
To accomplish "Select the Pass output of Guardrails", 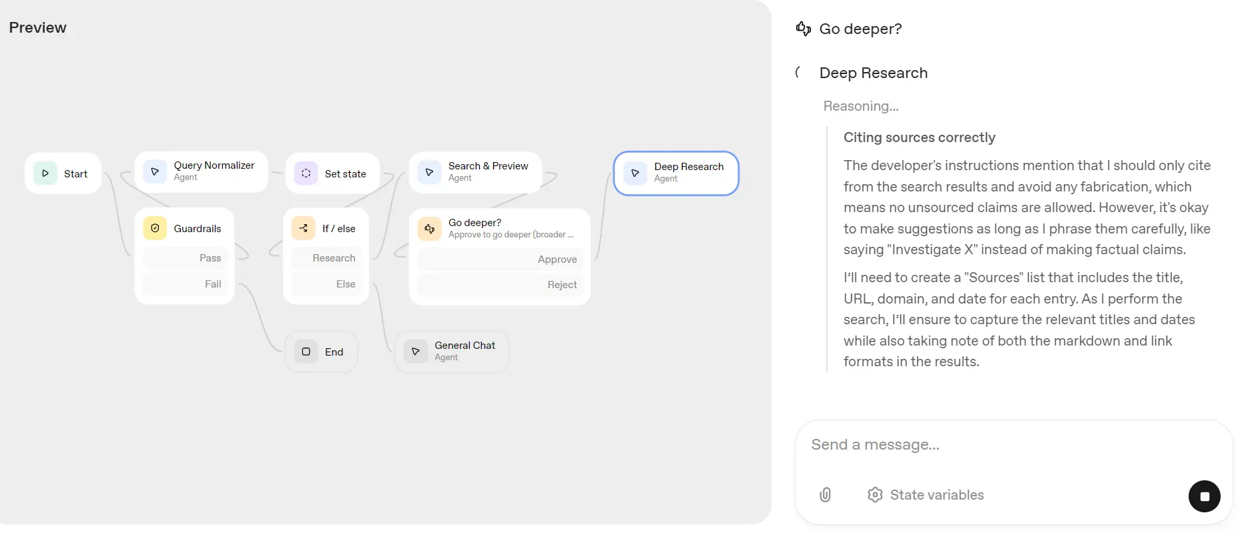I will pos(185,258).
